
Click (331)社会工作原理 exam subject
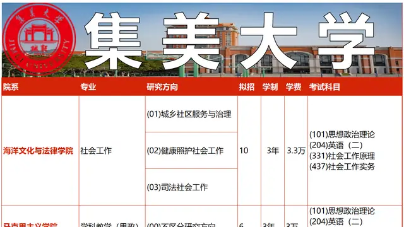click(x=342, y=156)
